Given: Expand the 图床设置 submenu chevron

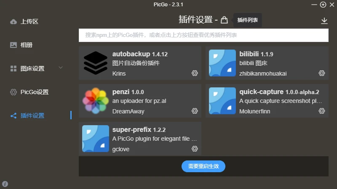Looking at the screenshot, I should (61, 68).
